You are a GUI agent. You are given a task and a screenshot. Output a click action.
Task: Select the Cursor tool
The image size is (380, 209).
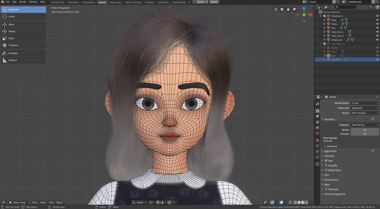23,17
